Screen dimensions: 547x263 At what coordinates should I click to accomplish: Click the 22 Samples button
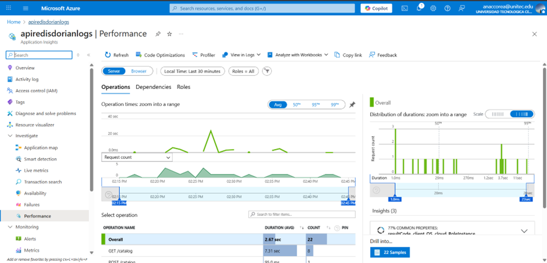pyautogui.click(x=390, y=252)
